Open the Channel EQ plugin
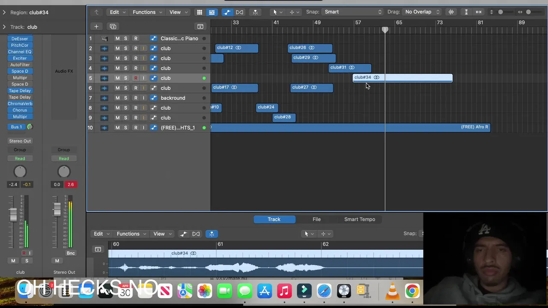The width and height of the screenshot is (548, 308). click(20, 52)
